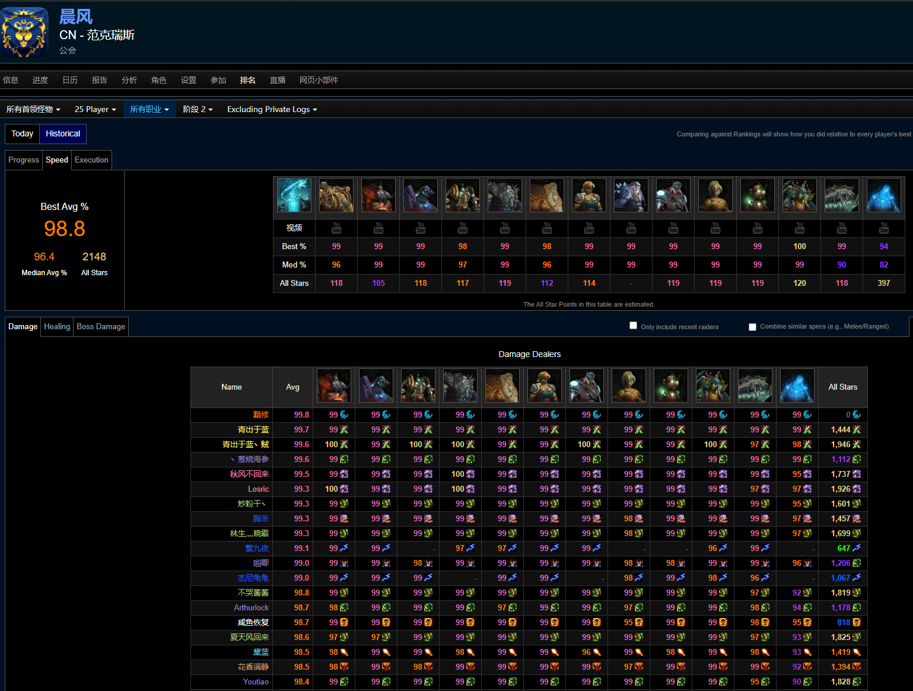Screen dimensions: 913x691
Task: Enable the Only include recent raiders checkbox
Action: click(633, 326)
